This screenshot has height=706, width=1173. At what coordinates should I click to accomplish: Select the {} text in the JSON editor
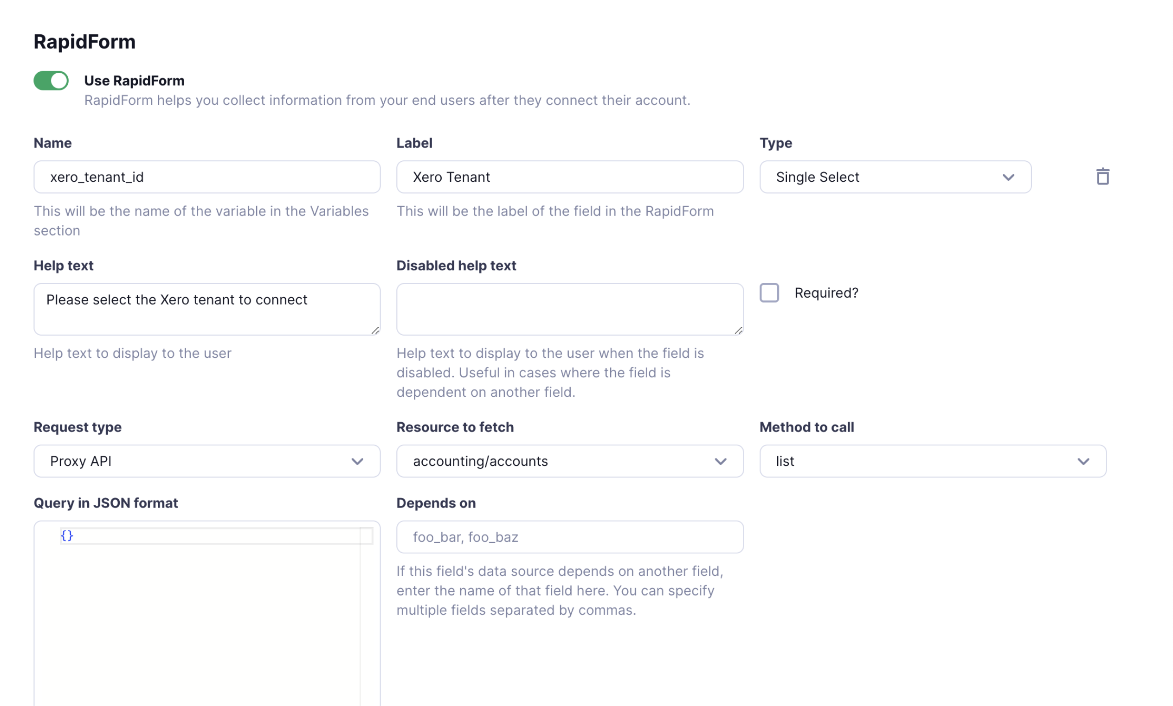tap(67, 535)
